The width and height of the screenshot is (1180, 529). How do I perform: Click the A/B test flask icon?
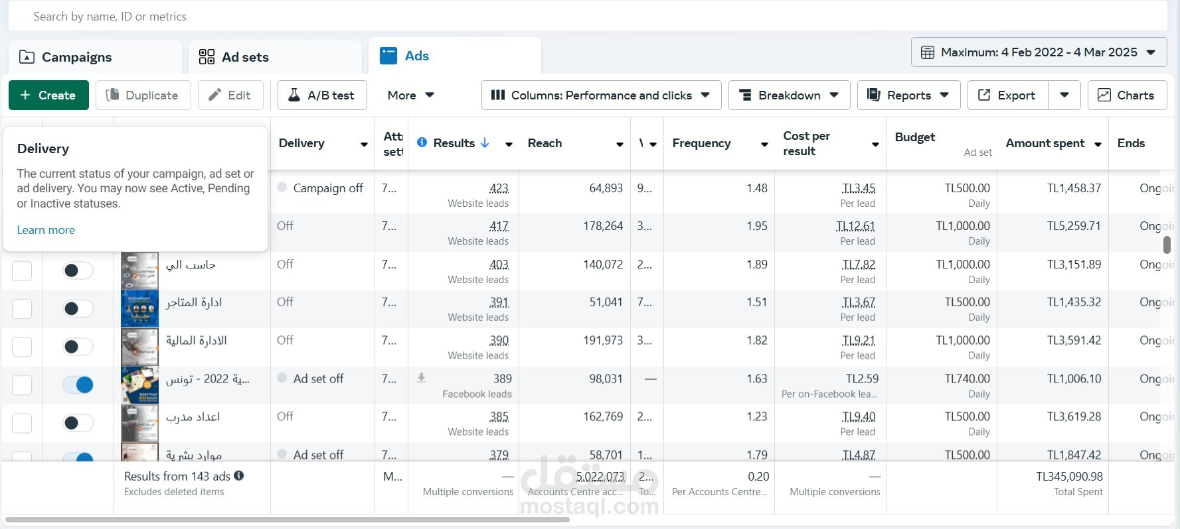coord(294,95)
